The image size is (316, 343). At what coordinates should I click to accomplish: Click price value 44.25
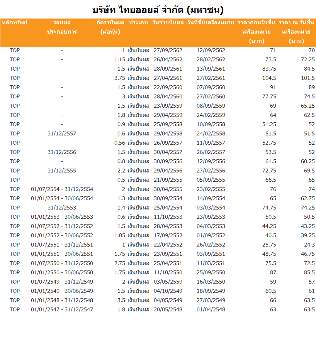tap(269, 226)
